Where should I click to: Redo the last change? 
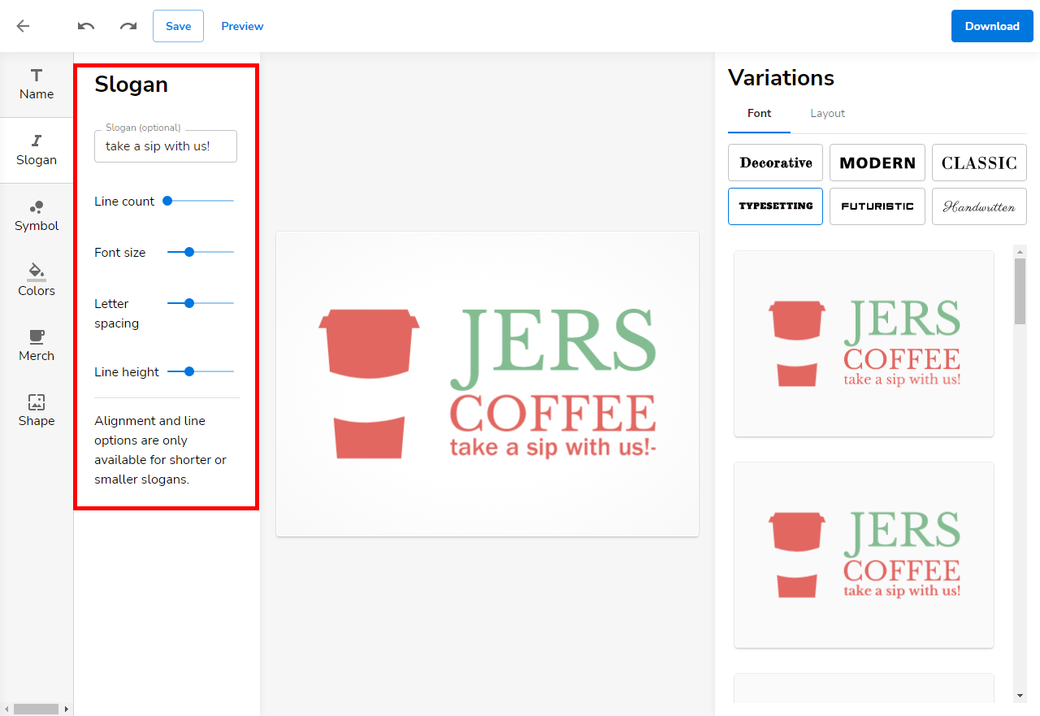coord(128,26)
